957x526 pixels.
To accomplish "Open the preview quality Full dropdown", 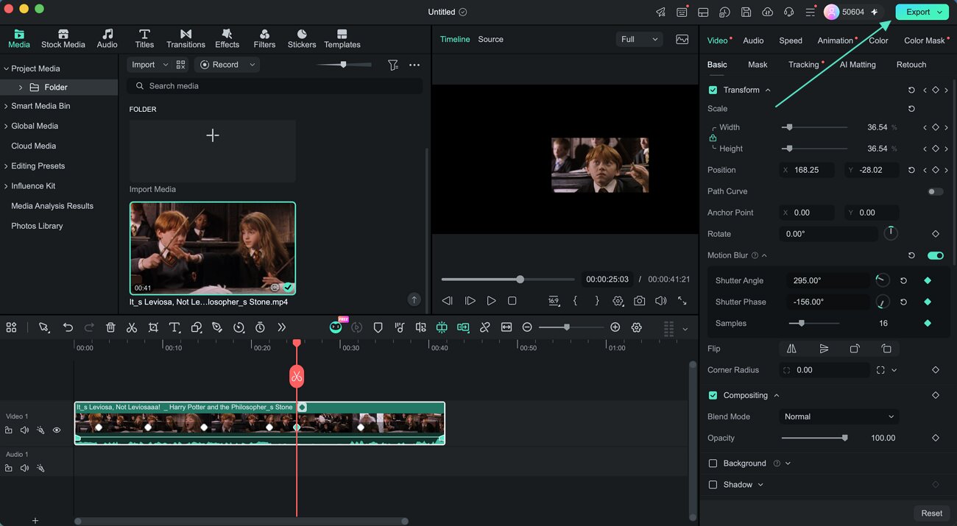I will [638, 39].
